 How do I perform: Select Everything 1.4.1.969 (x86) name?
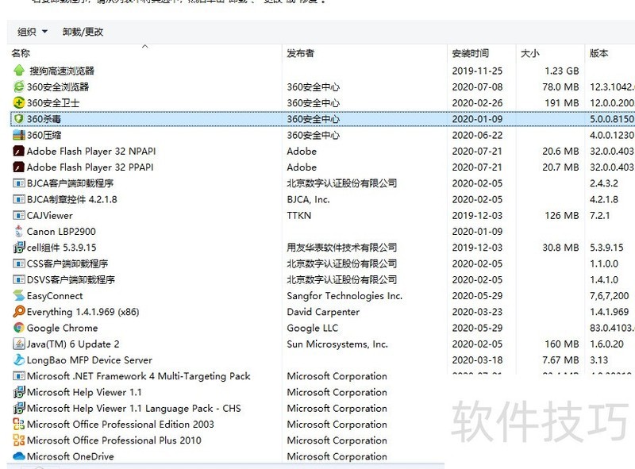[x=83, y=312]
